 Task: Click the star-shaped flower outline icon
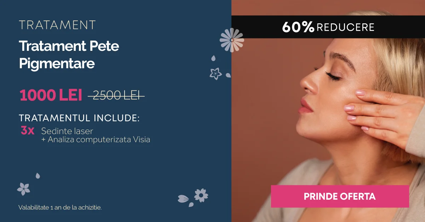click(x=215, y=73)
